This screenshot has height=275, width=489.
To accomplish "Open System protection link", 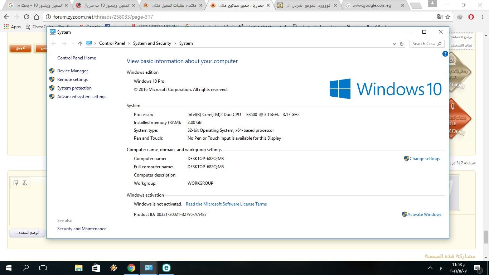I will pyautogui.click(x=74, y=88).
